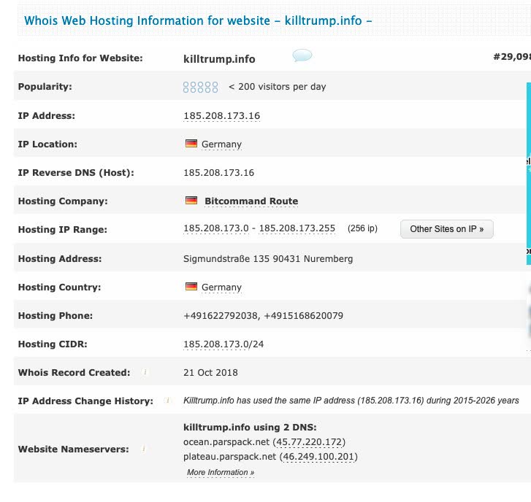The width and height of the screenshot is (531, 502).
Task: Click range start link 185.208.173.0
Action: (216, 228)
